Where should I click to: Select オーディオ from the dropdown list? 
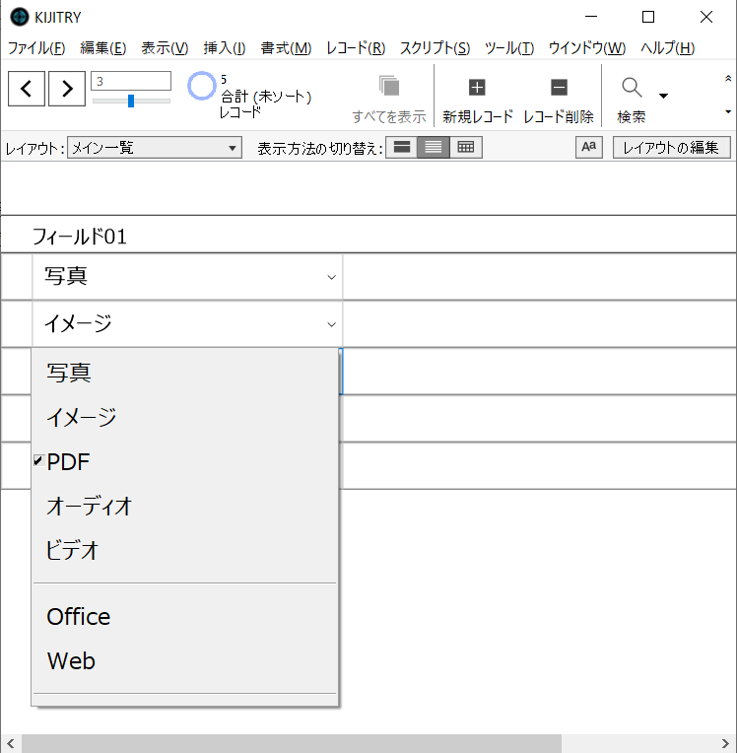coord(89,507)
